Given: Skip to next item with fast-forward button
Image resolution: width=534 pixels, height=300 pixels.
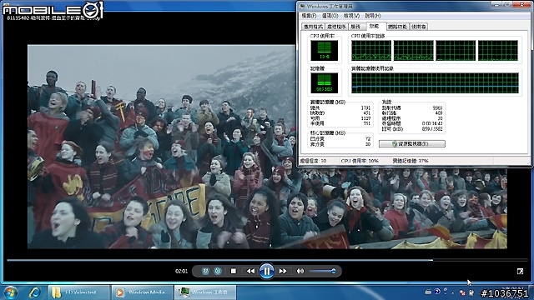Looking at the screenshot, I should (x=283, y=271).
